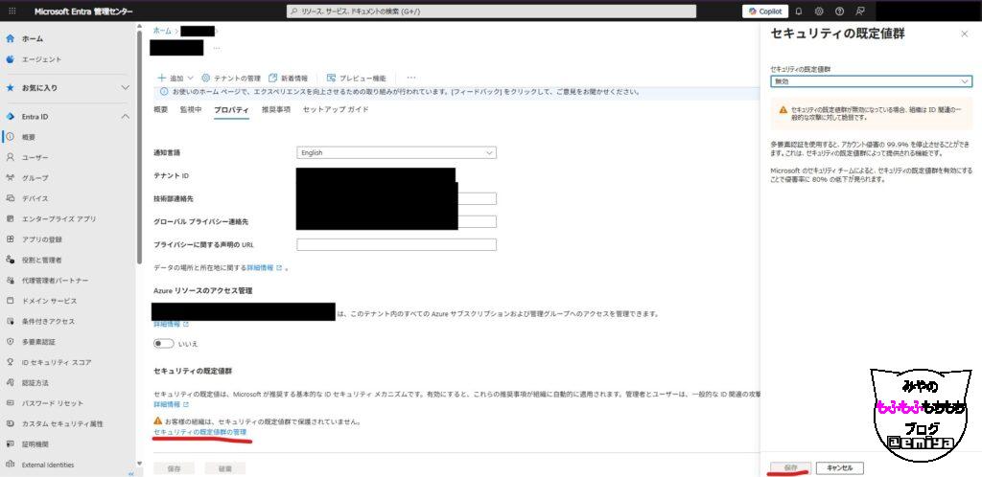This screenshot has width=982, height=477.
Task: Click 新着情報 toolbar button
Action: pyautogui.click(x=288, y=79)
